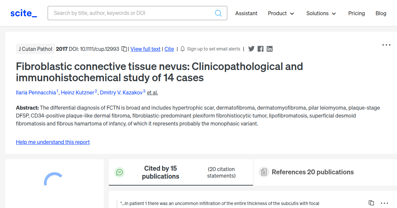
Task: Click the View full text link
Action: (145, 49)
